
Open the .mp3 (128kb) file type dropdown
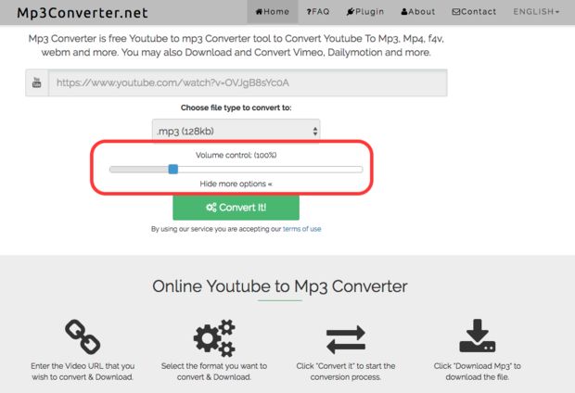pos(236,131)
